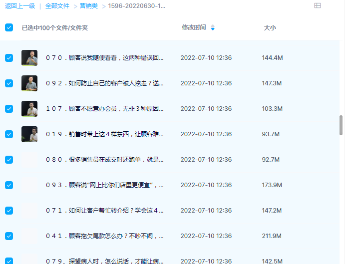
Task: Sort files by 大小 column header
Action: 270,28
